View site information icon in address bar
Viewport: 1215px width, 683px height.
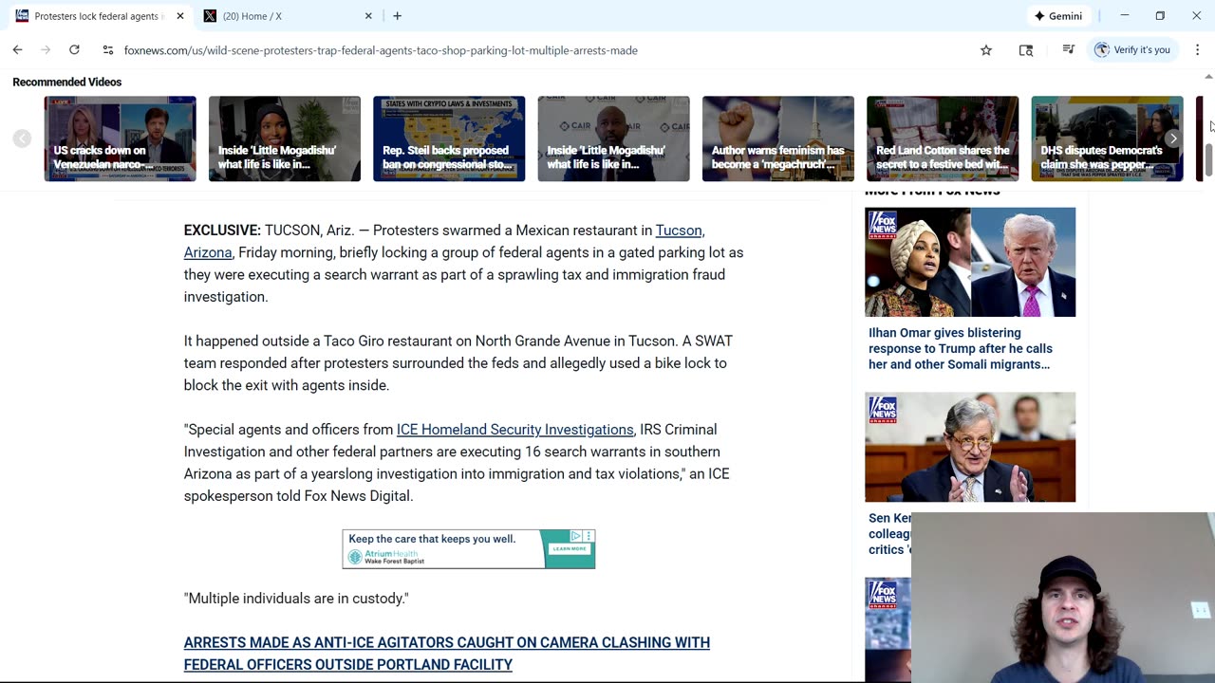pyautogui.click(x=107, y=50)
